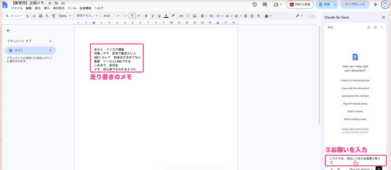The height and width of the screenshot is (170, 391).
Task: Open the Google account avatar
Action: pyautogui.click(x=385, y=5)
